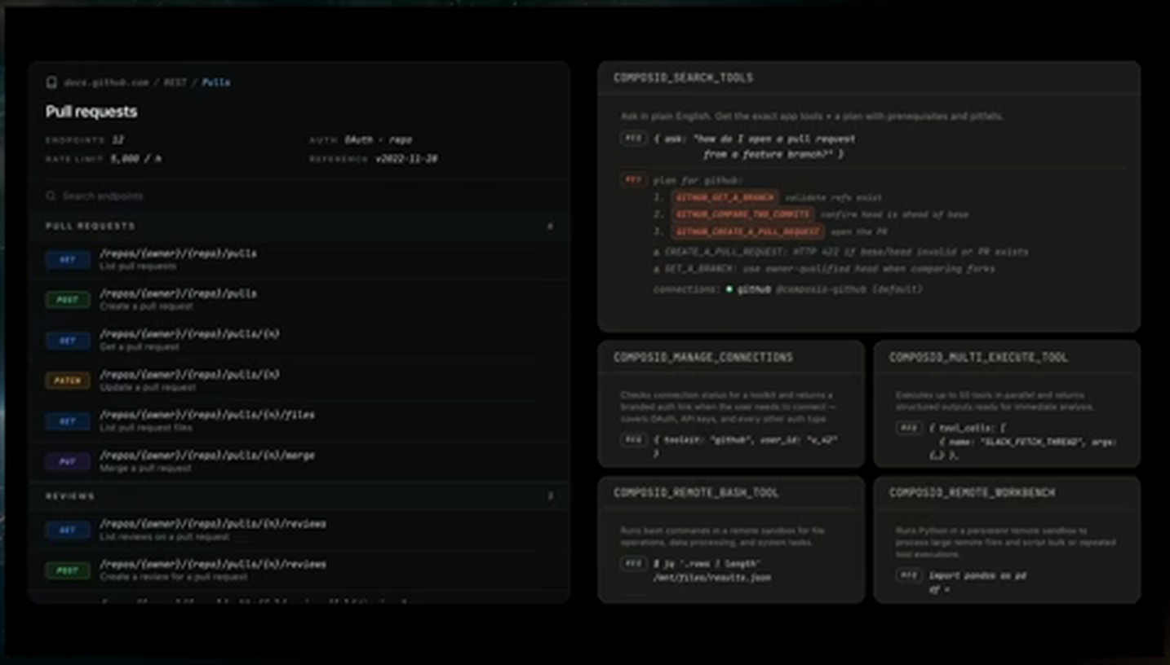Click the PUT badge for Merge a pull request

coord(67,461)
